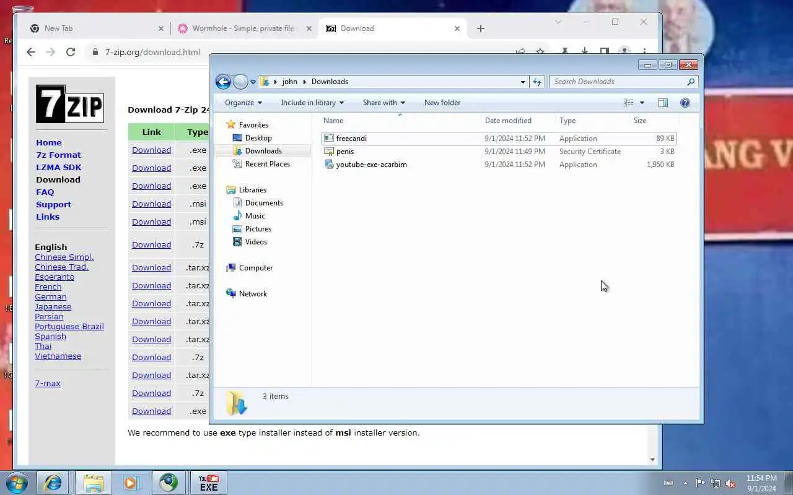
Task: Open the Home link on 7-zip site
Action: [49, 143]
